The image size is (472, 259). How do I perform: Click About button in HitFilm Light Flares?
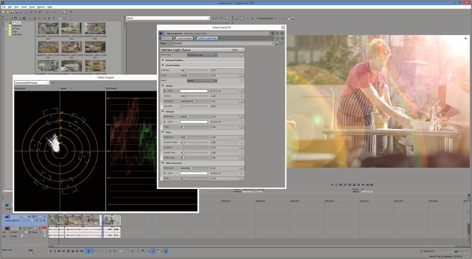[235, 50]
